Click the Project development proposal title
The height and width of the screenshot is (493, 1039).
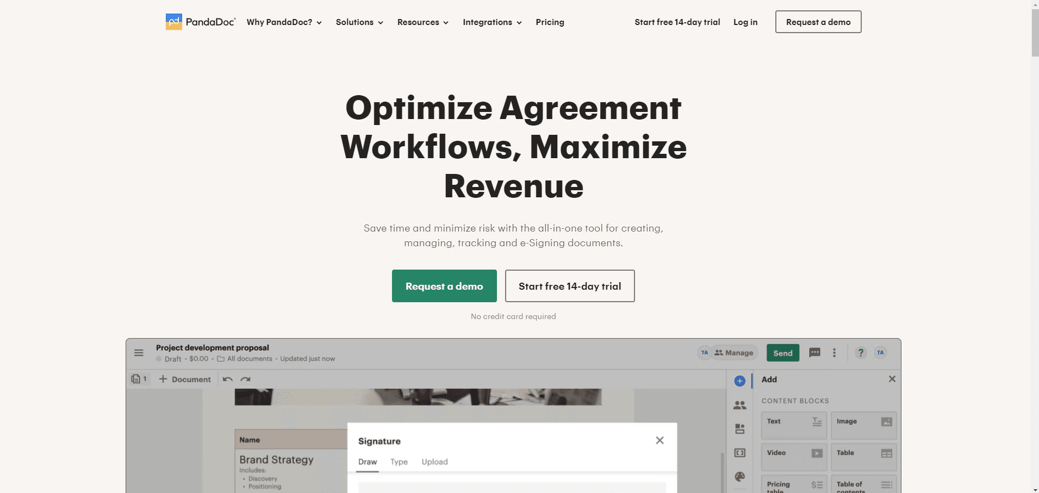(x=213, y=348)
